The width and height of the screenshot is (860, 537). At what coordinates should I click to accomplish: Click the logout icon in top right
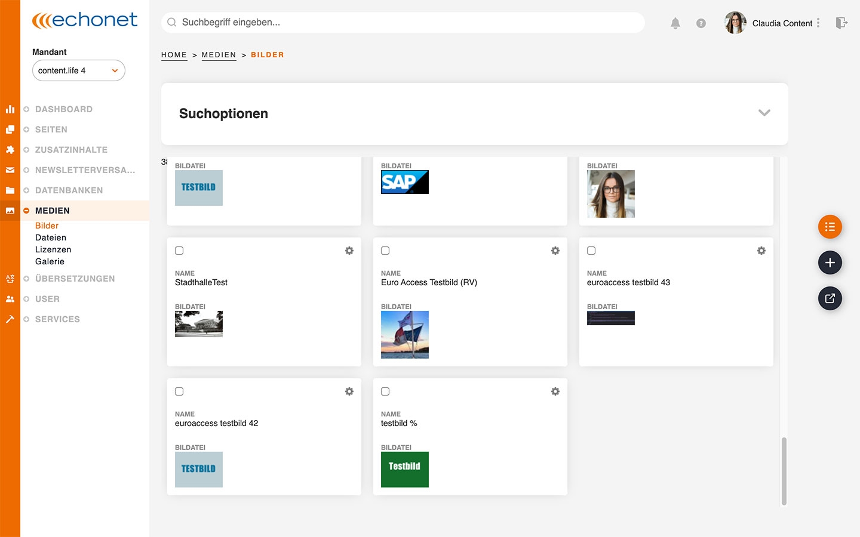841,23
